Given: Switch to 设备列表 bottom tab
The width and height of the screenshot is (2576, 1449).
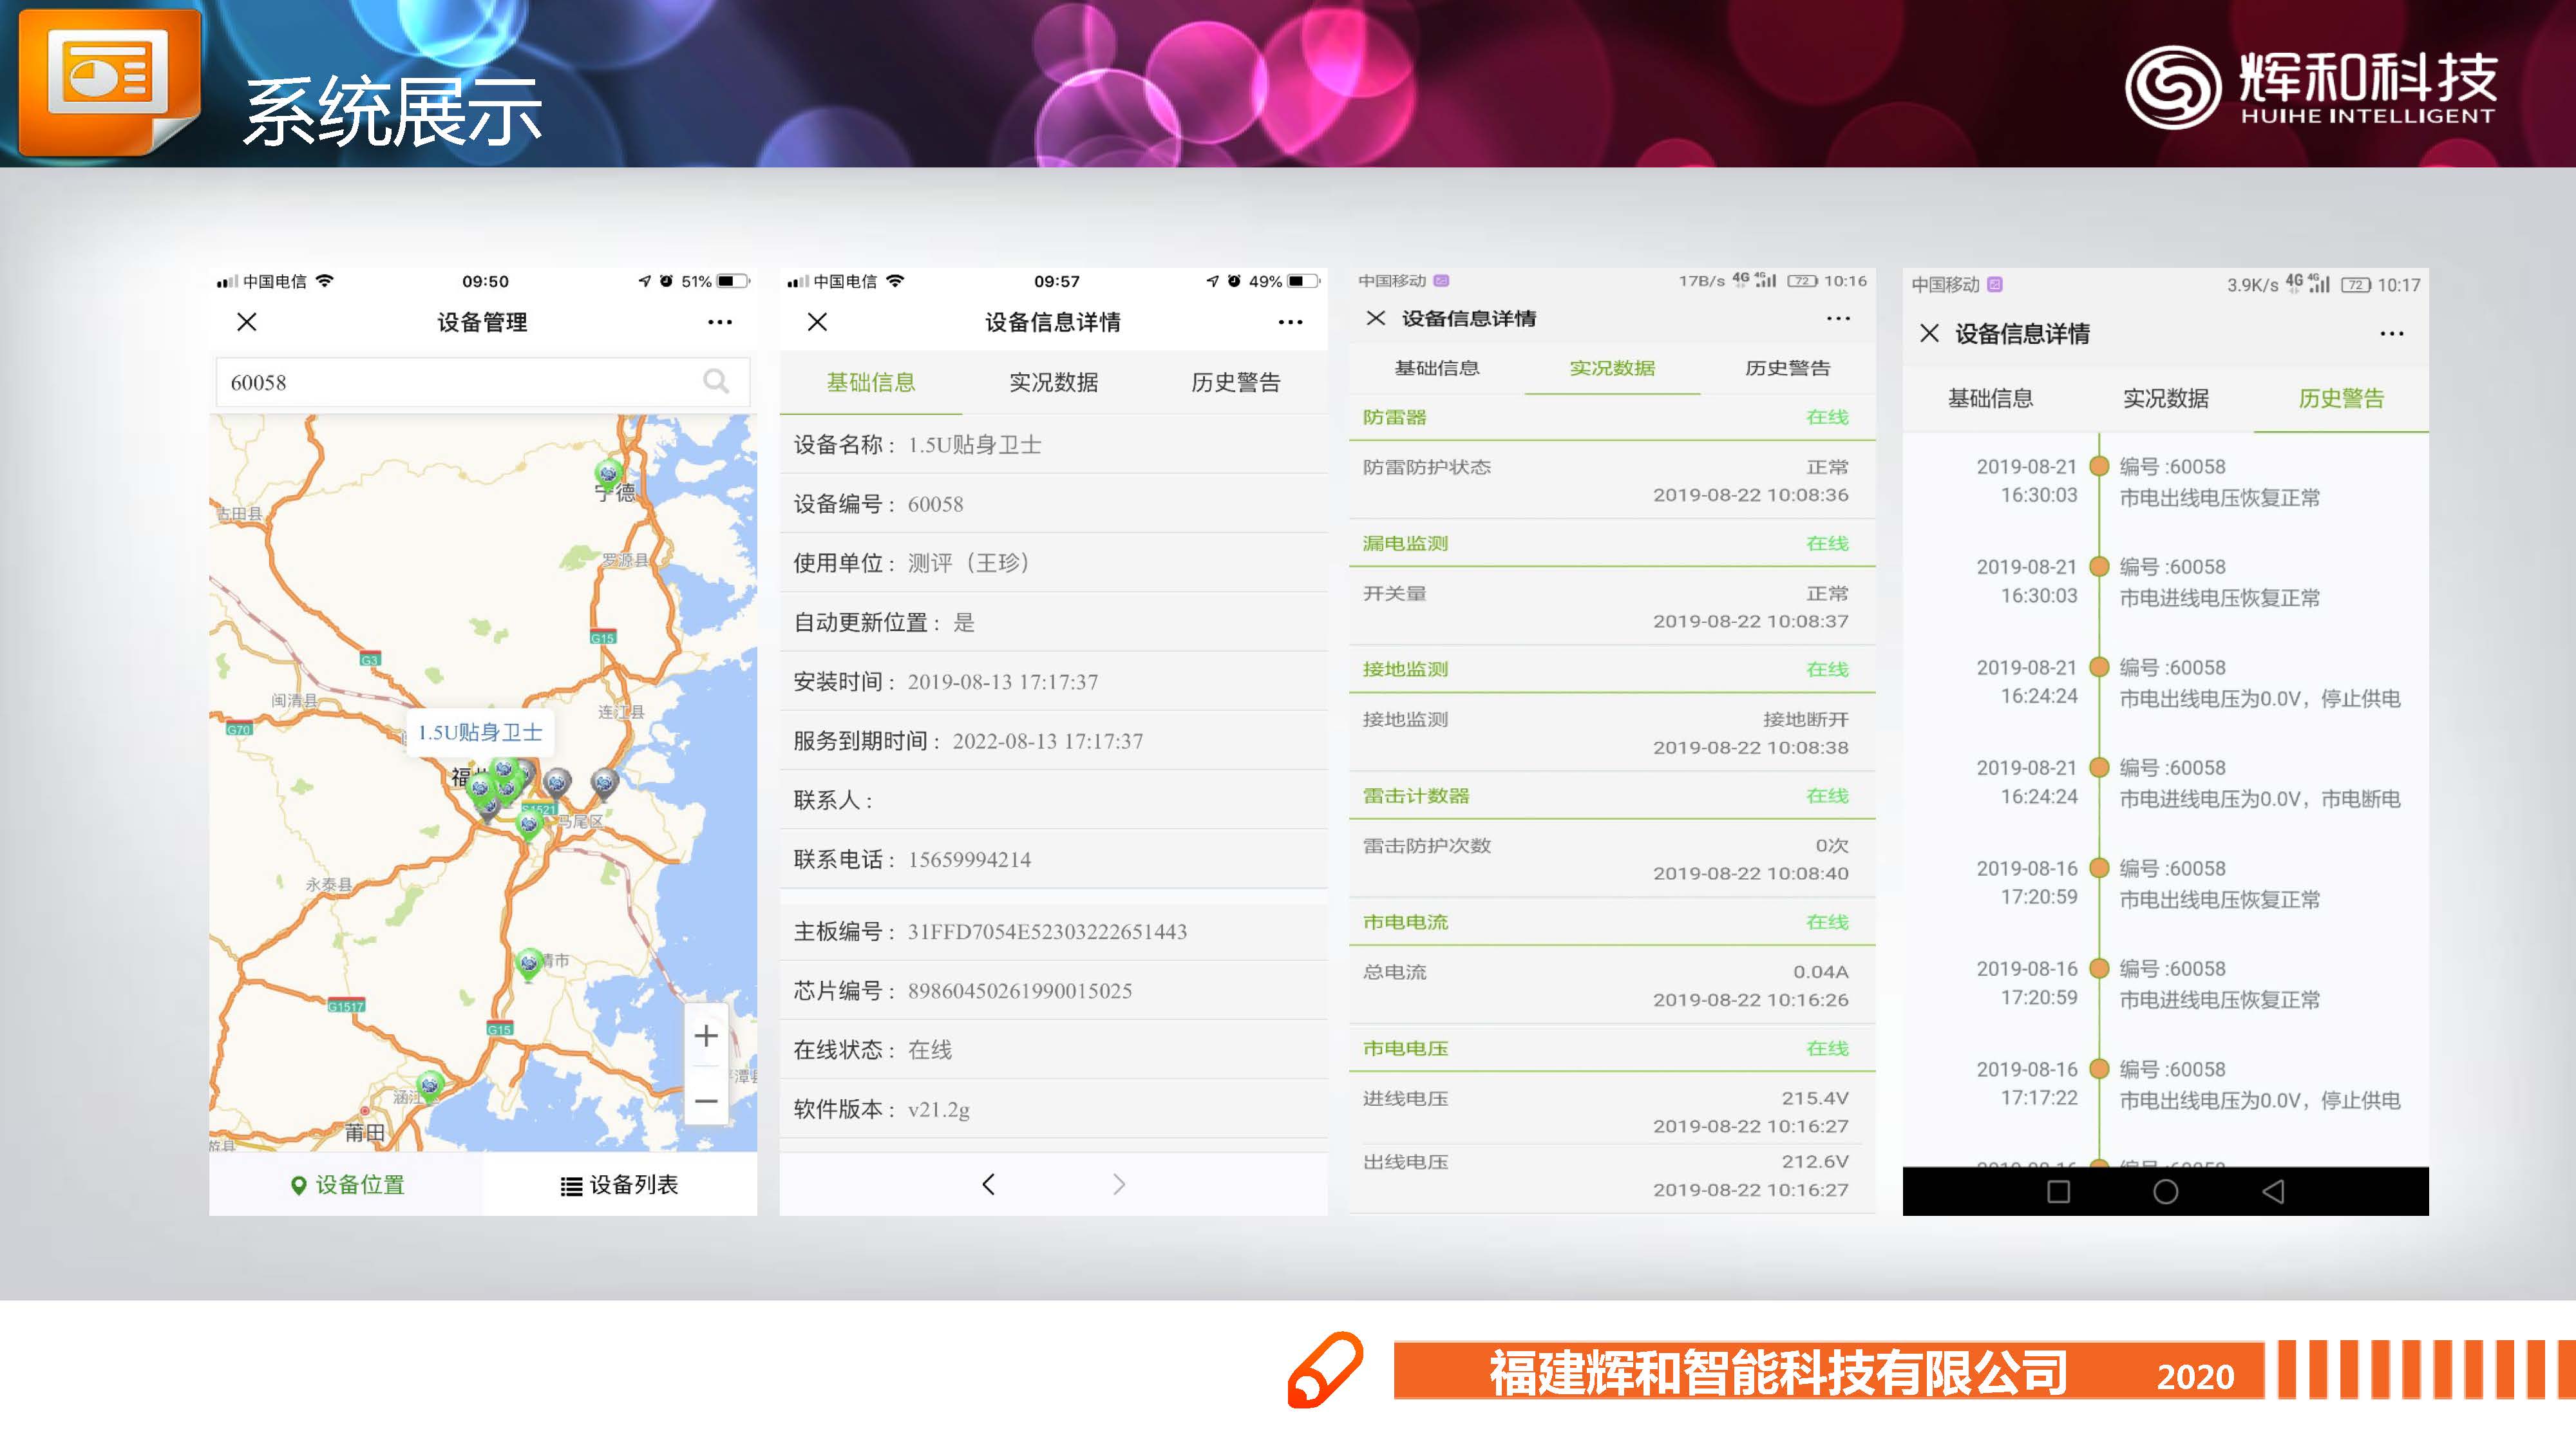Looking at the screenshot, I should point(619,1185).
